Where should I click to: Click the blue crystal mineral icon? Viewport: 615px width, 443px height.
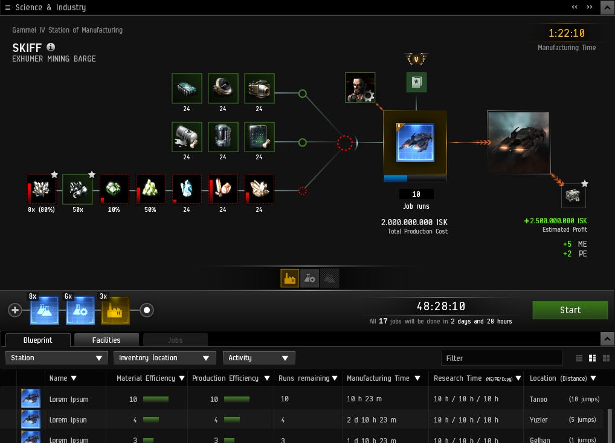pyautogui.click(x=187, y=189)
